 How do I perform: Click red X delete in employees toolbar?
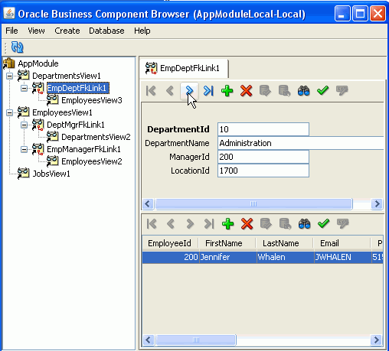click(x=247, y=224)
